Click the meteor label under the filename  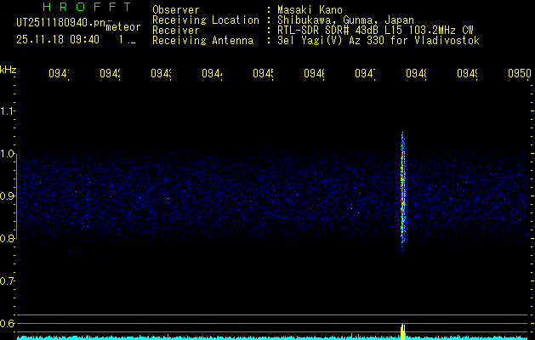point(123,27)
